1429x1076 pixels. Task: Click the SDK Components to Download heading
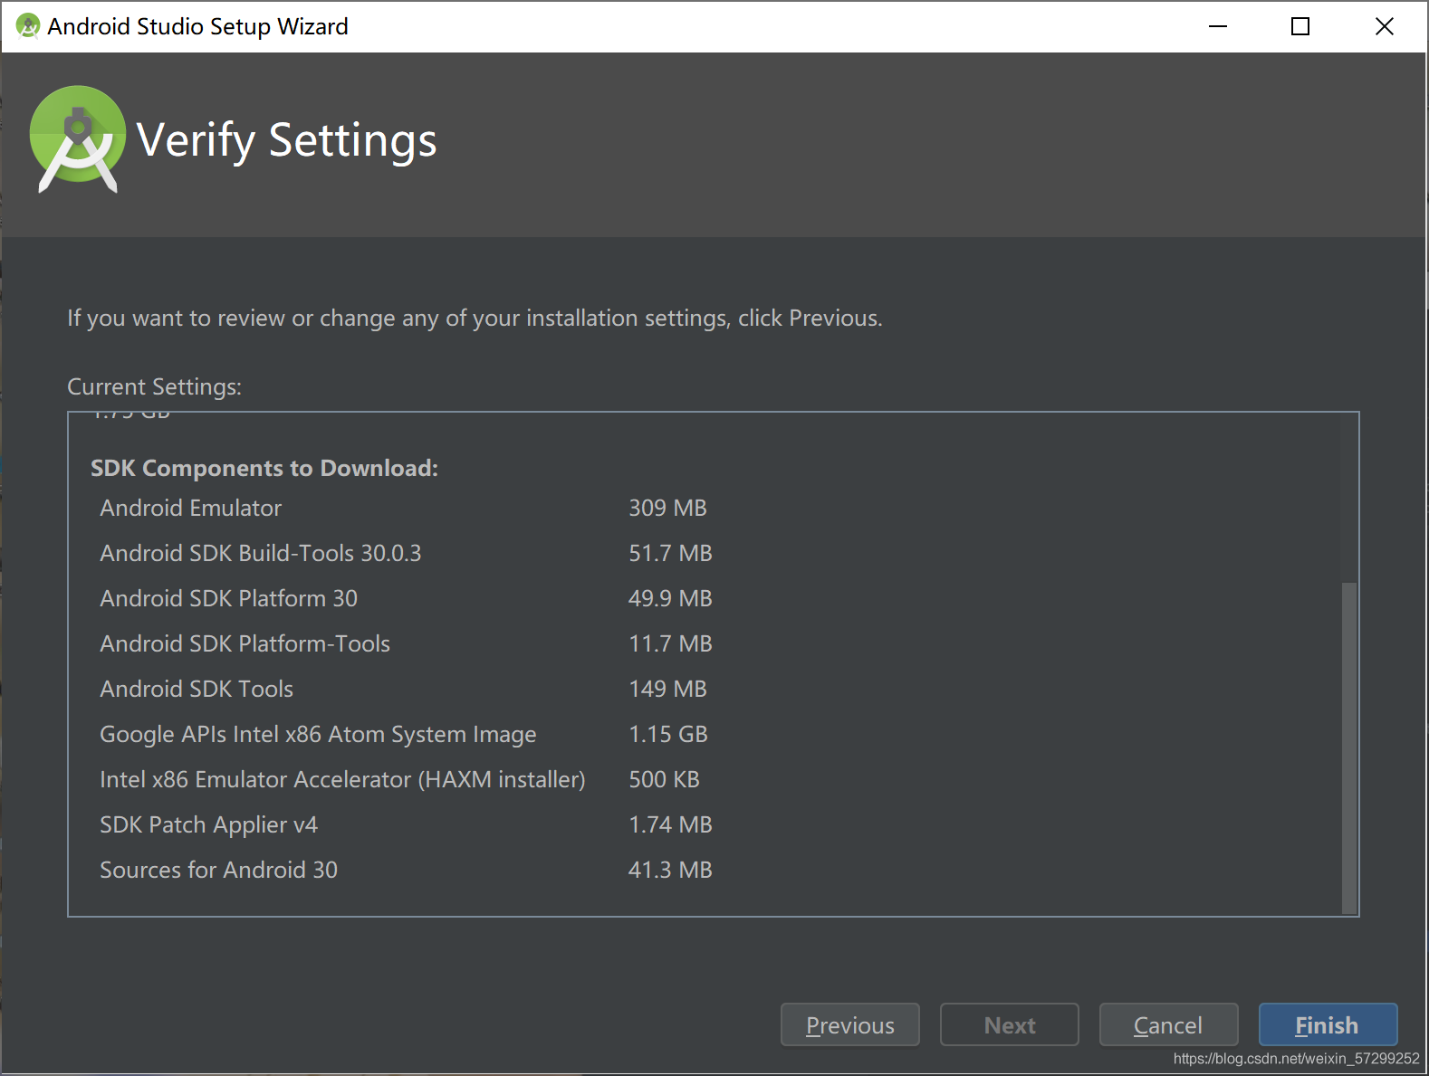coord(264,468)
